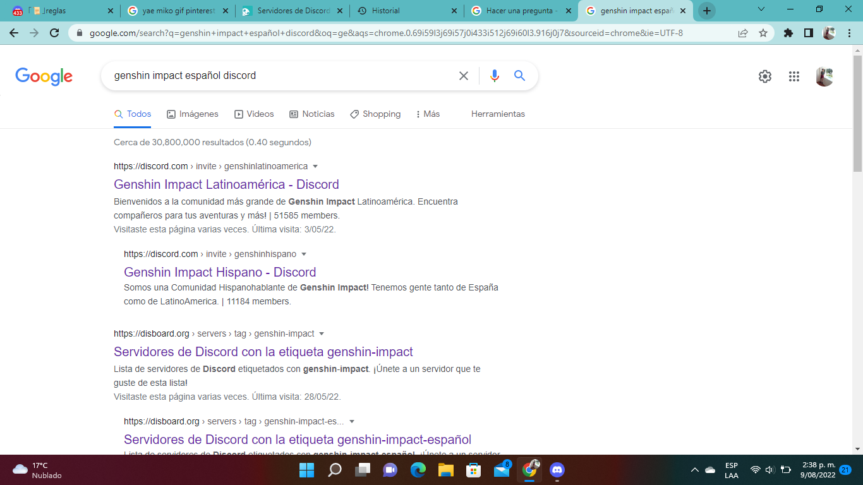
Task: Open the notification center badge 21
Action: tap(845, 470)
